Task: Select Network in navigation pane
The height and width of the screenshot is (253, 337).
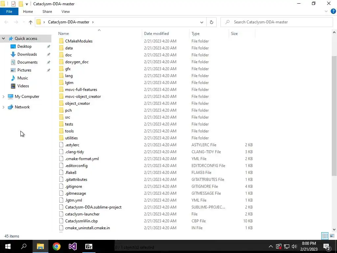Action: point(22,107)
